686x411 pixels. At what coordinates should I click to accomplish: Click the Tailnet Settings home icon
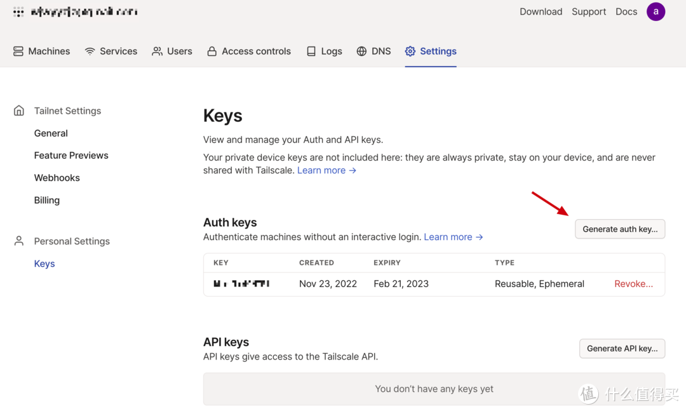coord(19,111)
